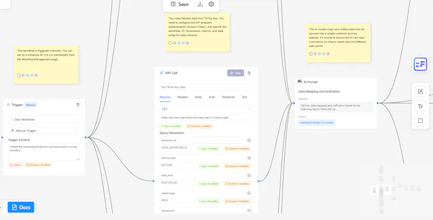
Task: Click the Save button in top toolbar
Action: click(180, 4)
